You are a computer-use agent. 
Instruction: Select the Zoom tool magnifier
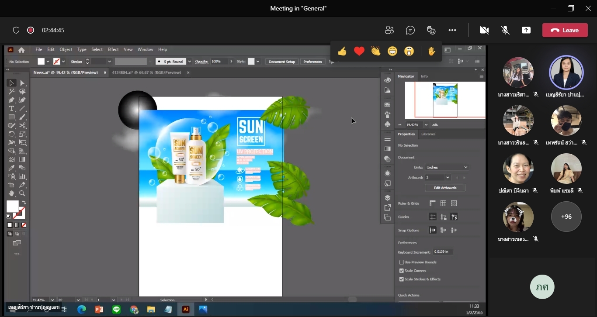(x=22, y=193)
